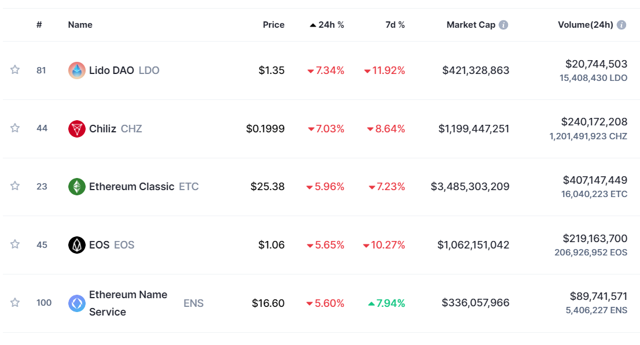Star Lido DAO for the watchlist

[x=15, y=70]
